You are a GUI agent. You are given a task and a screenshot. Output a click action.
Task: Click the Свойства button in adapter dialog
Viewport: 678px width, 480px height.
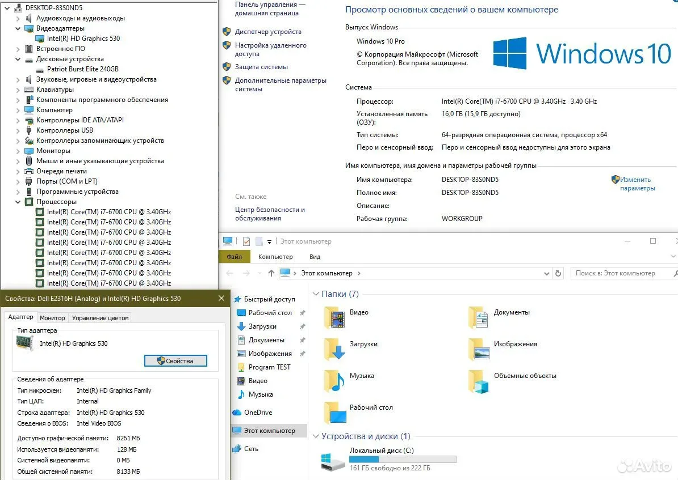click(x=175, y=361)
